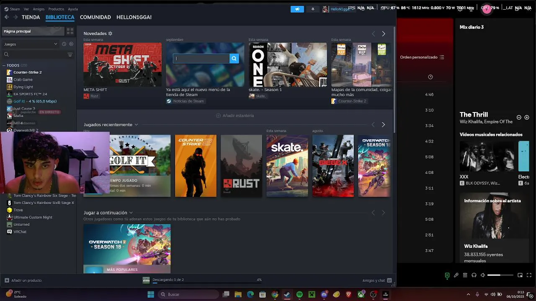Screen dimensions: 536x301
Task: Add The Thrill to playlist plus icon
Action: 527,117
